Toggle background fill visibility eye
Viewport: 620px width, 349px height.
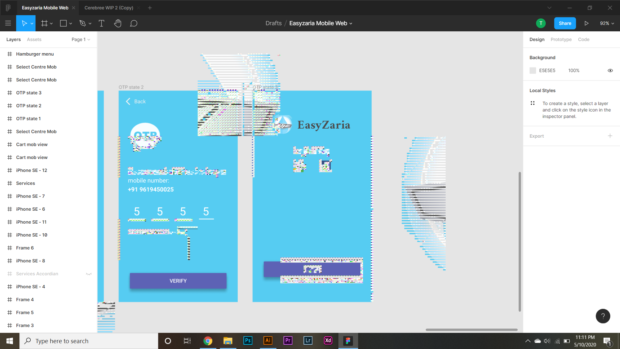point(610,70)
